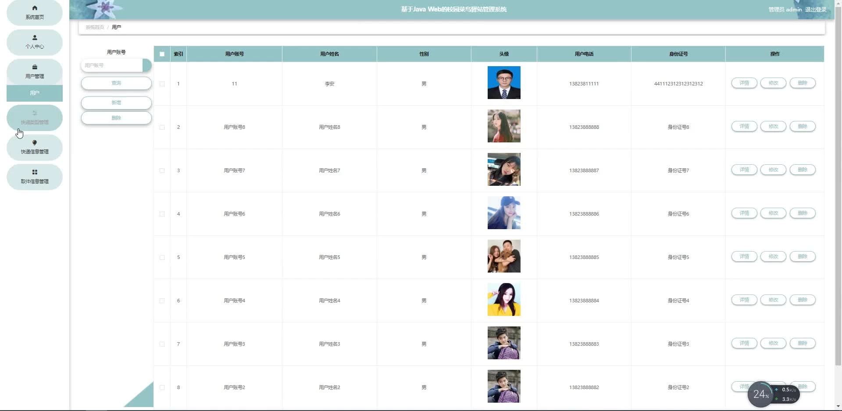Click 管理员 admin label in header
This screenshot has height=411, width=842.
(785, 9)
